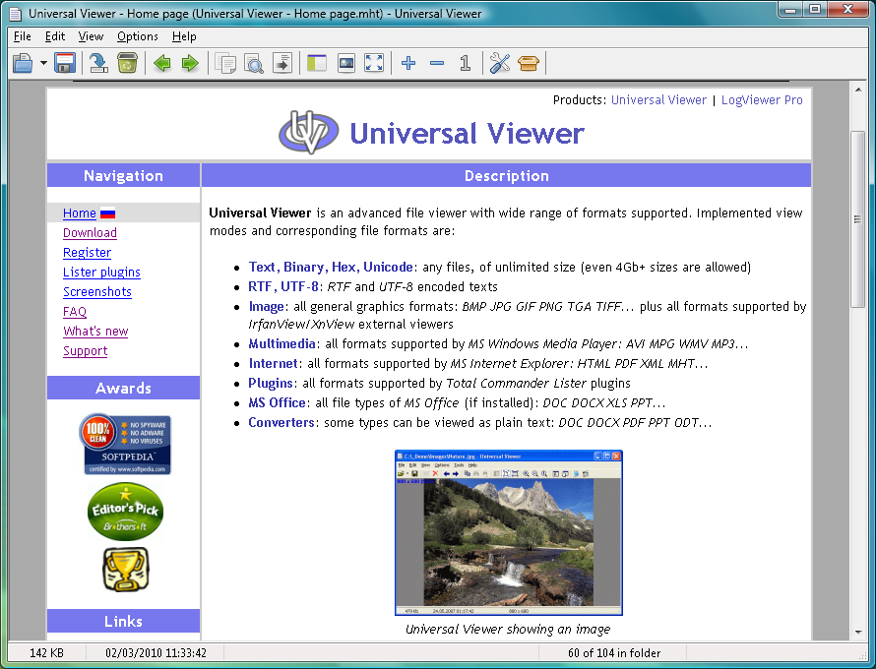876x669 pixels.
Task: Click the Russian flag icon next to Home
Action: (x=108, y=213)
